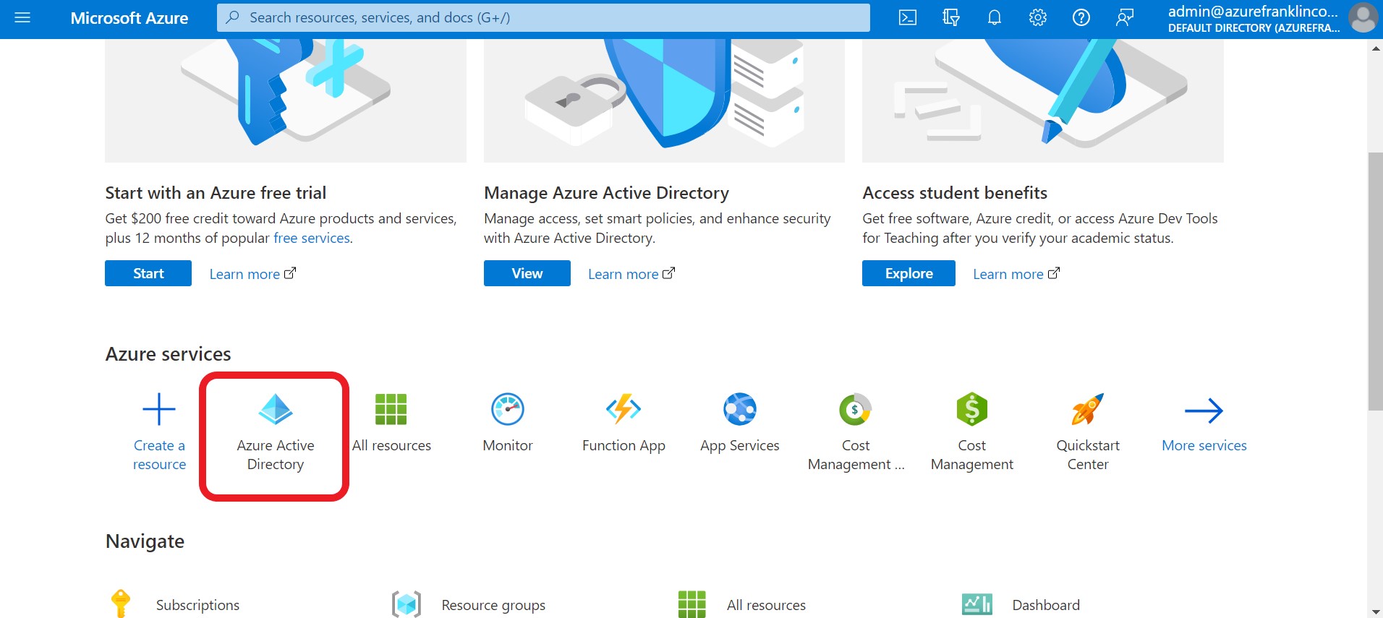Focus the Search resources, services, and docs box
Viewport: 1383px width, 618px height.
(x=543, y=17)
